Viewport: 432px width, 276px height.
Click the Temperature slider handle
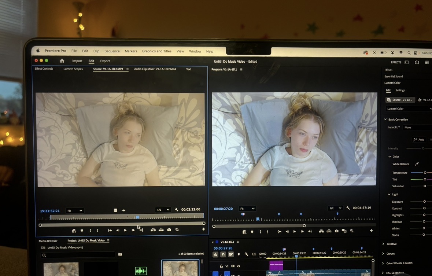(x=425, y=173)
